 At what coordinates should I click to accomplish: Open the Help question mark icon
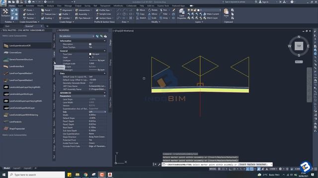point(292,2)
